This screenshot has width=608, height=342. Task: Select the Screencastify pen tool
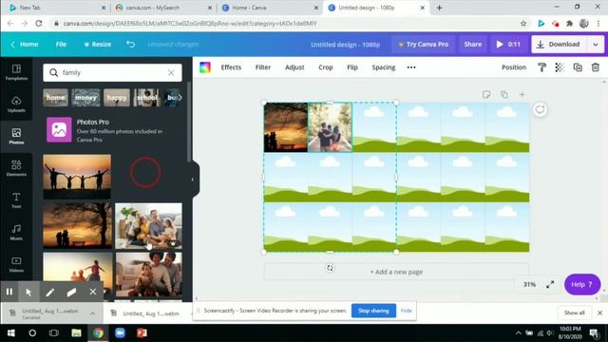[x=50, y=292]
